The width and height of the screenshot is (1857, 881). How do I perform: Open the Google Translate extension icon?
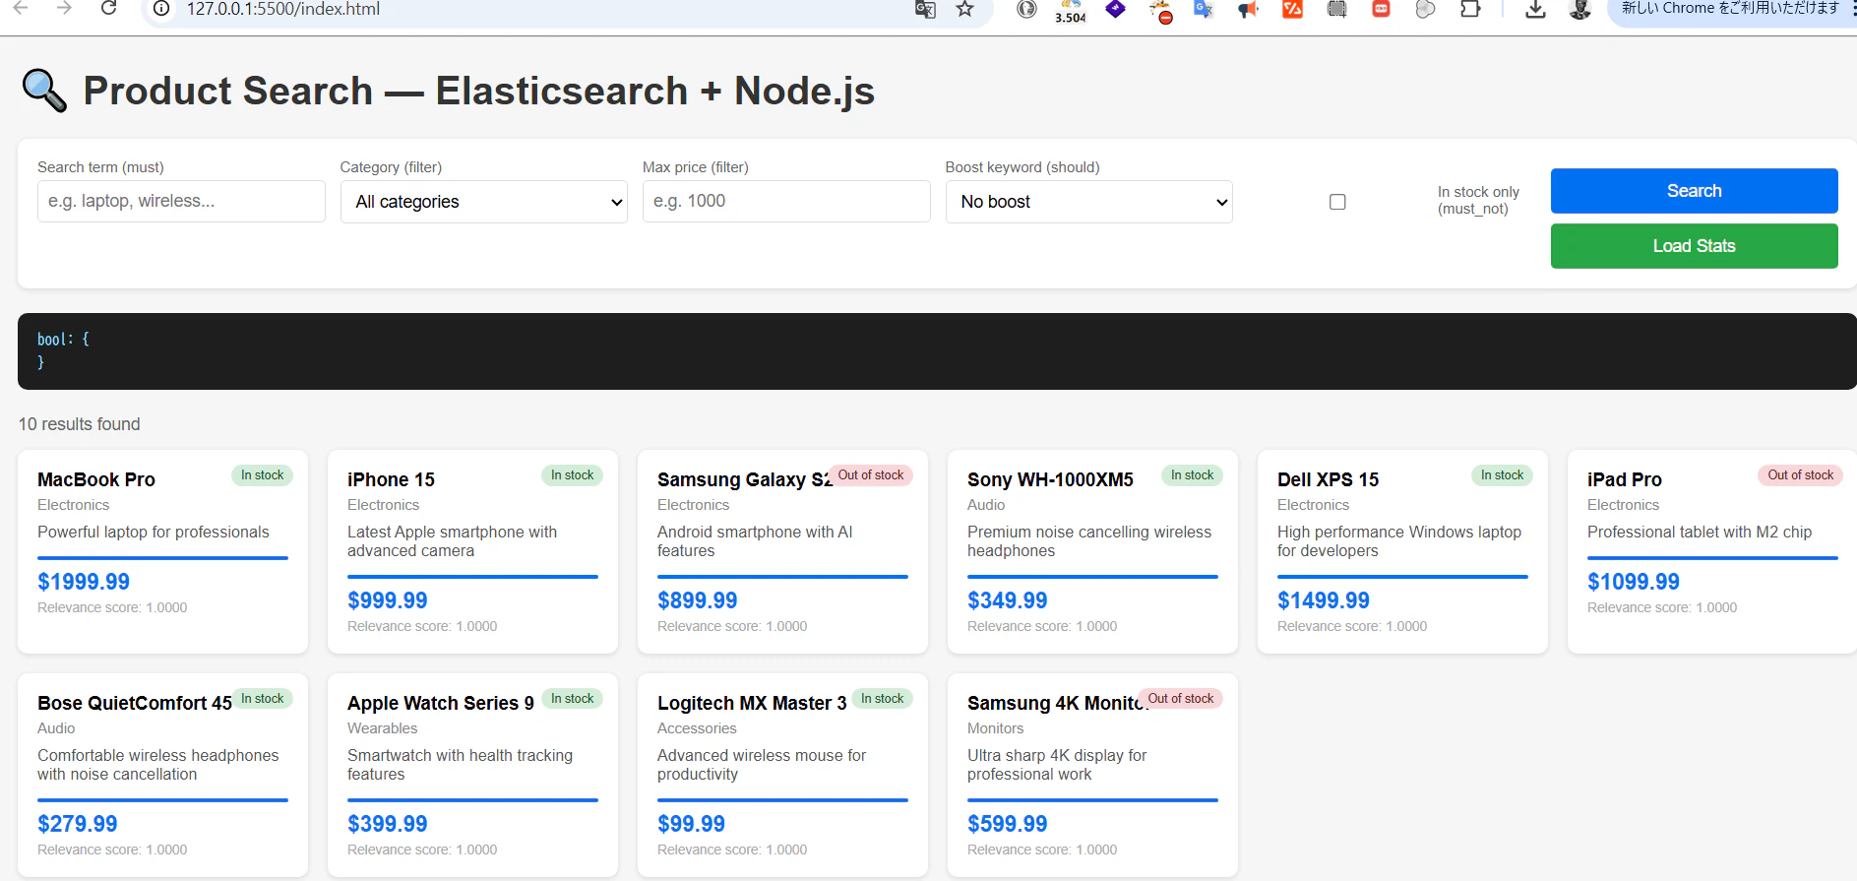tap(1204, 9)
